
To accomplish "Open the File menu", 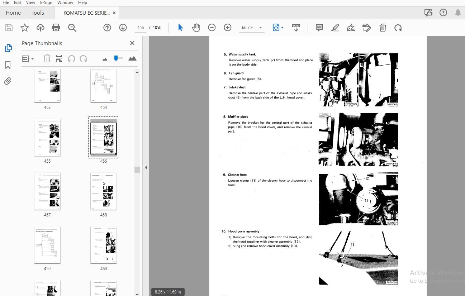I will click(x=6, y=3).
